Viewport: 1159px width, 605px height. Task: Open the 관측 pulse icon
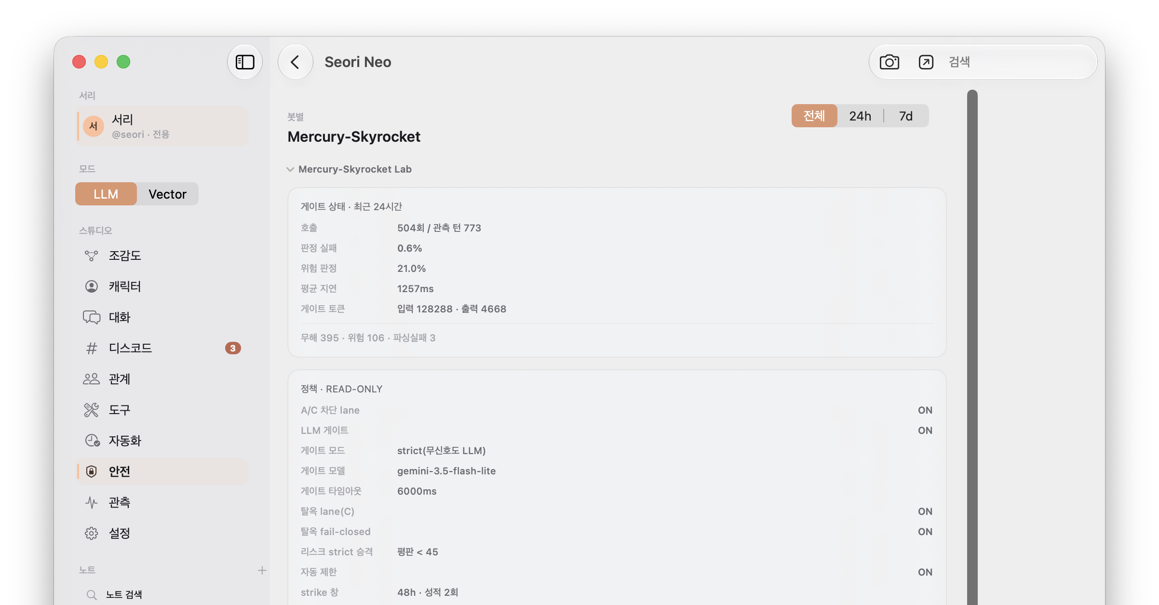[x=91, y=502]
